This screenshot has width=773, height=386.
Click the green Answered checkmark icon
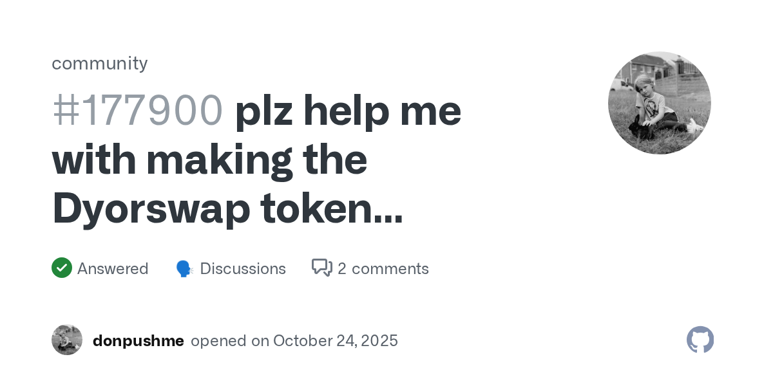coord(62,268)
